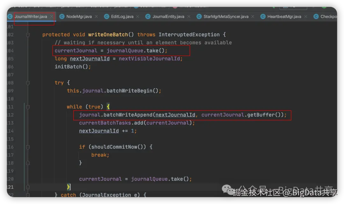Close the StarMgrMetaSyncer.java tab

253,17
